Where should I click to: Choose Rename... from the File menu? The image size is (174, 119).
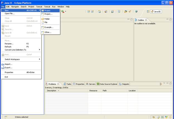tap(21, 44)
